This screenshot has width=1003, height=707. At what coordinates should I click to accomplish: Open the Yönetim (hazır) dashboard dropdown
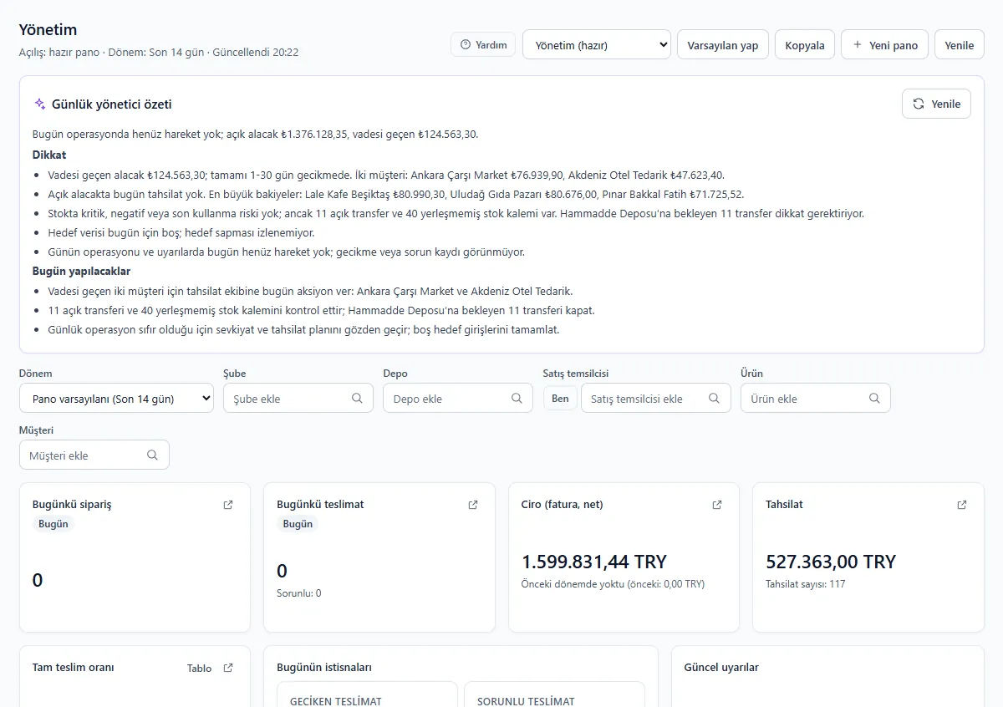[597, 45]
